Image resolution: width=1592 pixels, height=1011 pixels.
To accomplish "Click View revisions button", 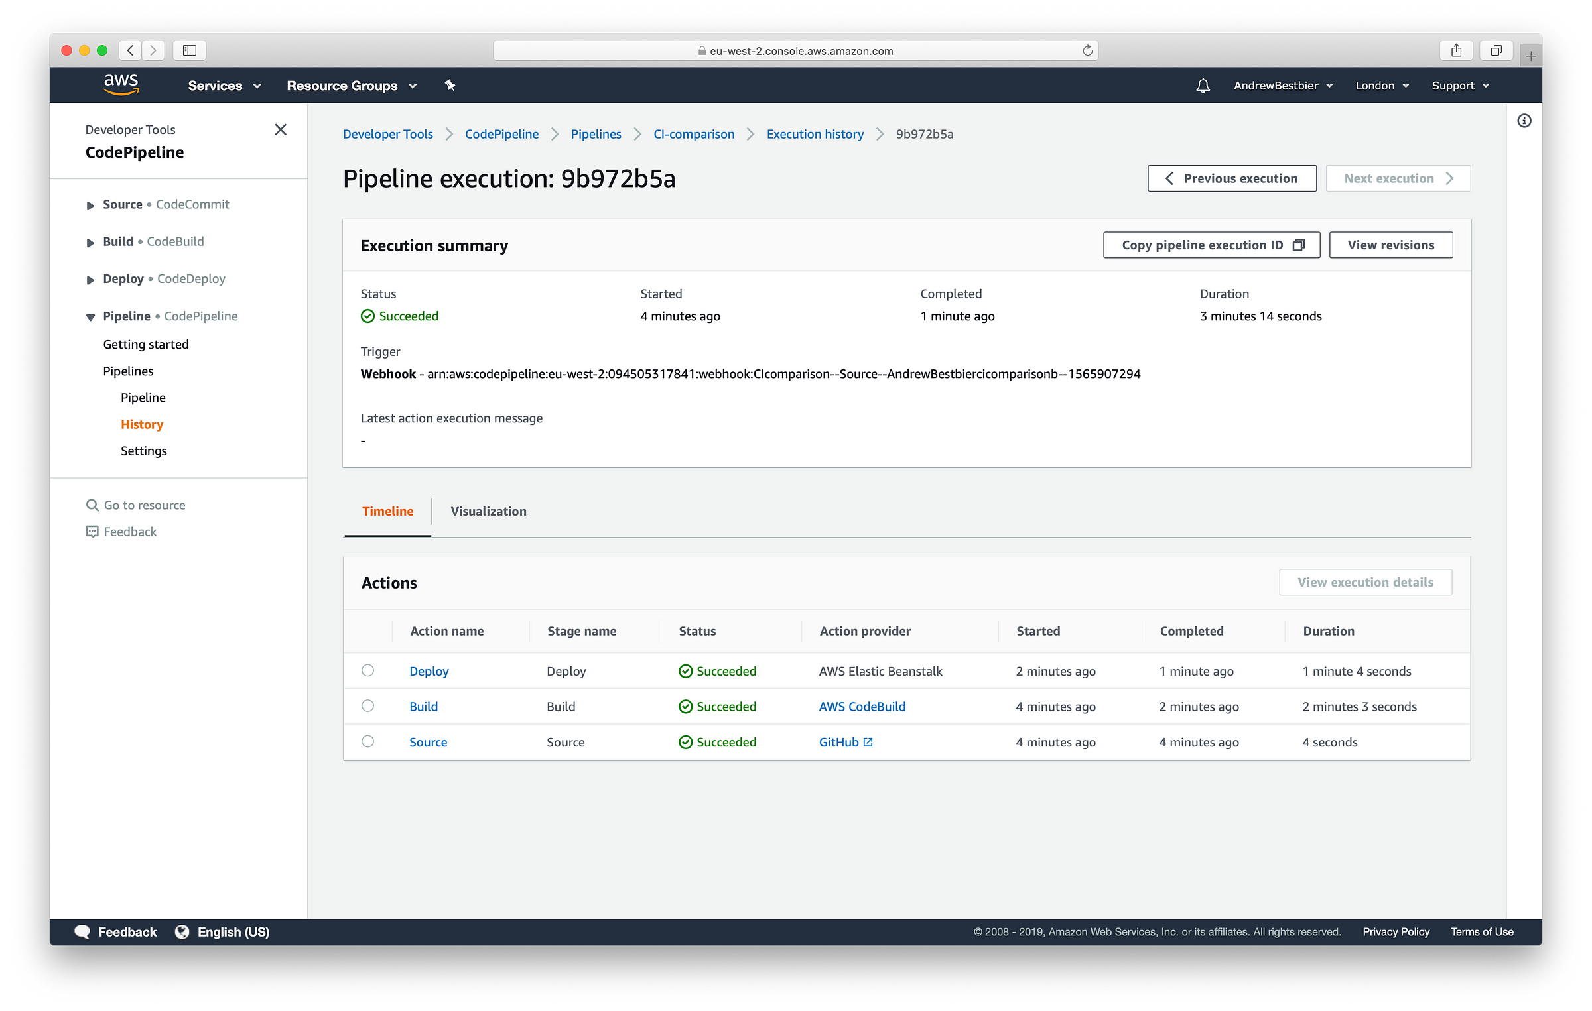I will pyautogui.click(x=1391, y=245).
